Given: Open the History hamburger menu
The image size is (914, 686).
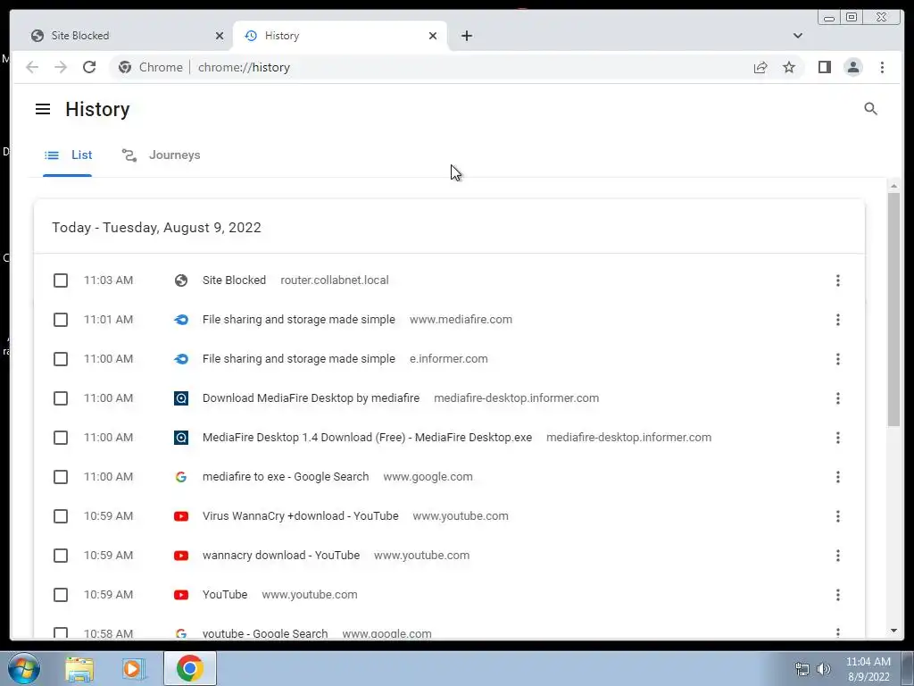Looking at the screenshot, I should click(x=43, y=109).
